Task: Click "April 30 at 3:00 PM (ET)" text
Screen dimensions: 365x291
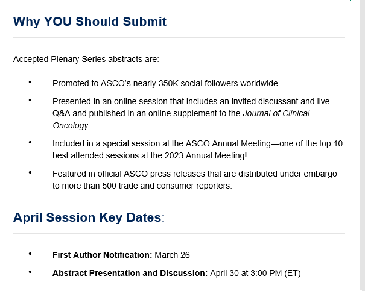Action: [x=255, y=273]
